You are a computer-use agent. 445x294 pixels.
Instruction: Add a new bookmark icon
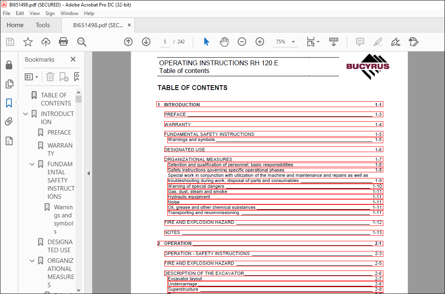pyautogui.click(x=64, y=77)
